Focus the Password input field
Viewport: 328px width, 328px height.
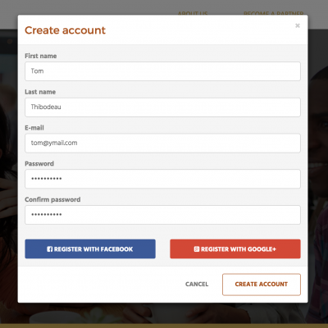162,179
